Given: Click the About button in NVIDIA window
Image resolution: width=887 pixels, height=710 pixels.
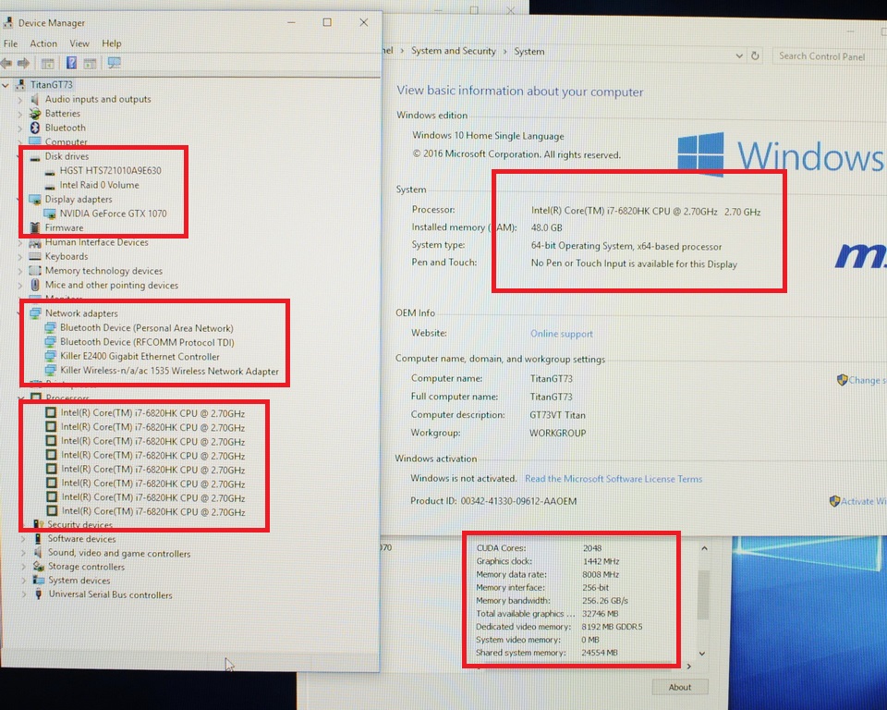Looking at the screenshot, I should [x=679, y=687].
